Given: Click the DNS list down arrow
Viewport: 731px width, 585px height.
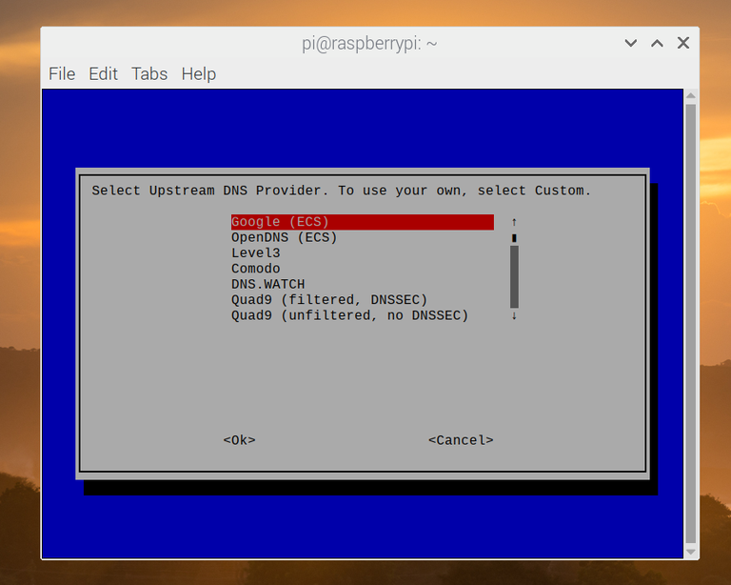Looking at the screenshot, I should pyautogui.click(x=514, y=315).
